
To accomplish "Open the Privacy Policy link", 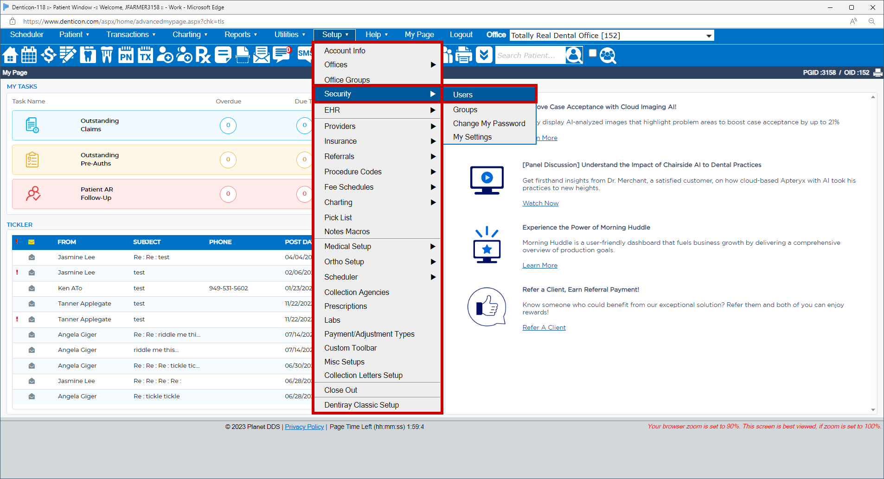I will [x=304, y=427].
